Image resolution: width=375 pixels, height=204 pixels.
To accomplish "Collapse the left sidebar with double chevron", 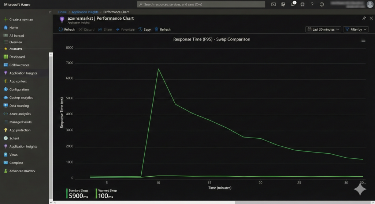I will (50, 12).
